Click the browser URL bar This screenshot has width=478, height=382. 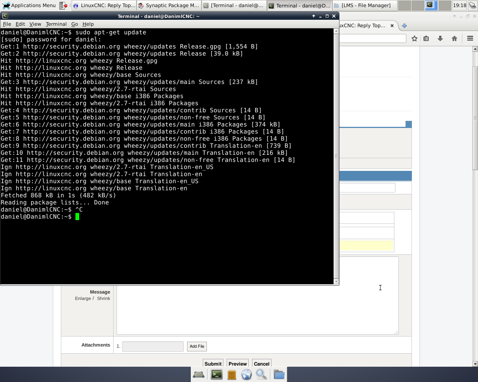click(x=372, y=38)
